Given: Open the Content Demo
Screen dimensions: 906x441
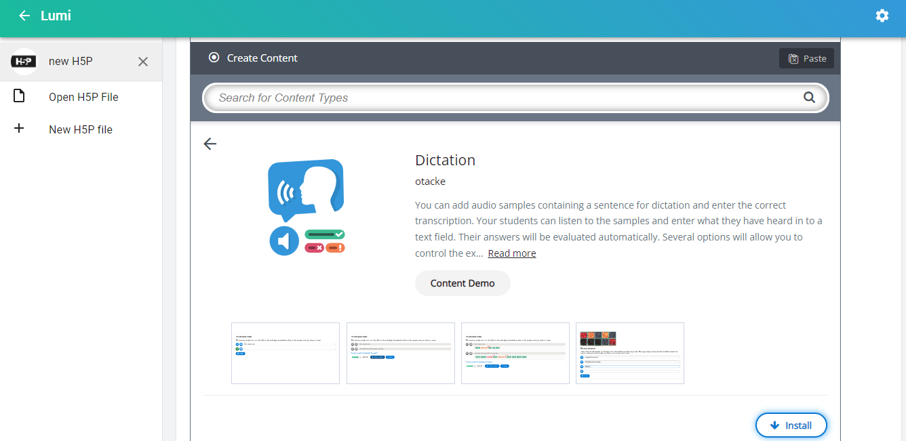Looking at the screenshot, I should [x=462, y=283].
